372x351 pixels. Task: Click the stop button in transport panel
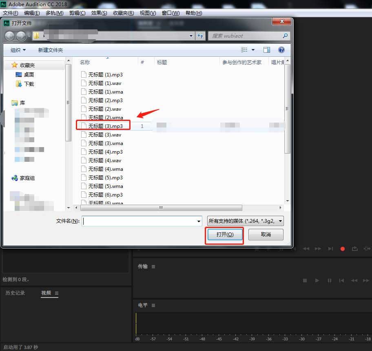pyautogui.click(x=305, y=281)
